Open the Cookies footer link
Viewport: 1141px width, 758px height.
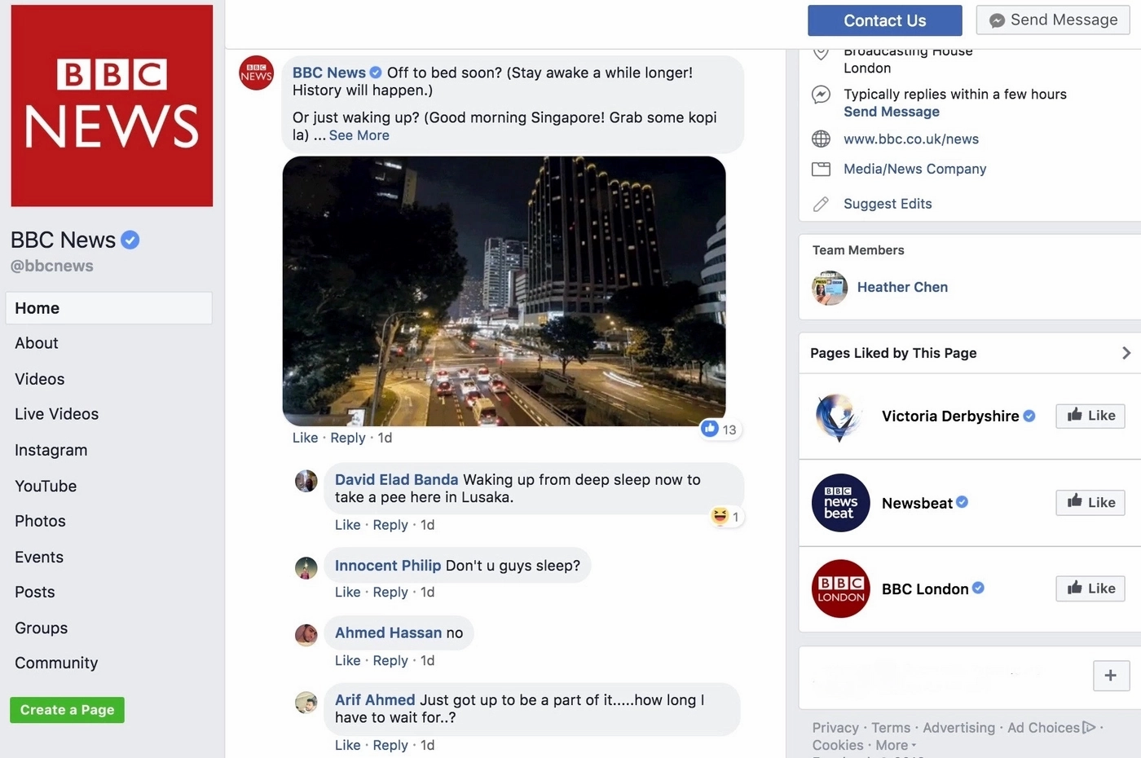point(838,745)
